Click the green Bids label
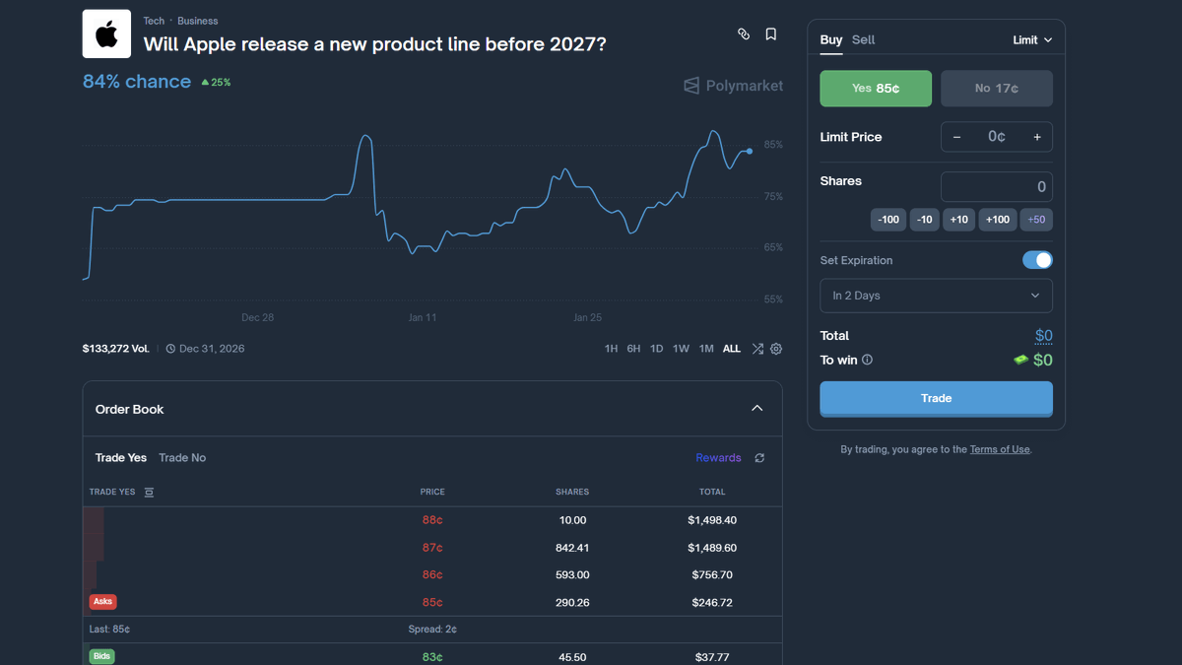This screenshot has width=1182, height=665. [101, 656]
